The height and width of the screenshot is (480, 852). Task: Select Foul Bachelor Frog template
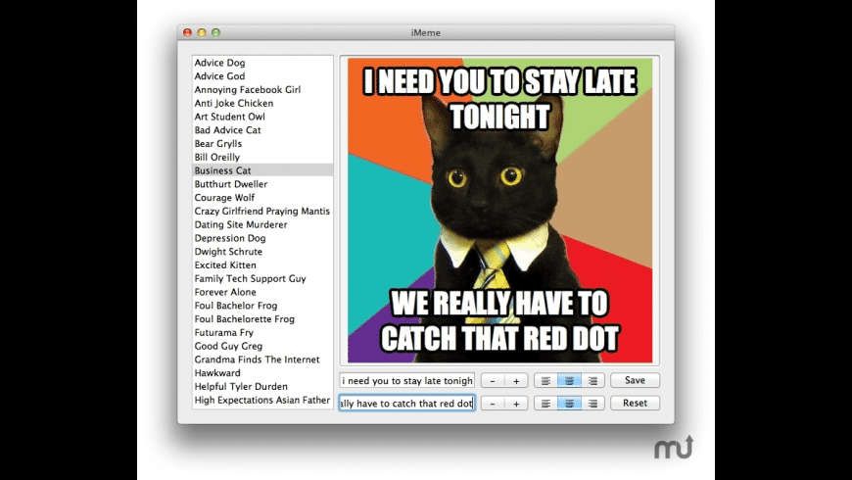point(262,306)
